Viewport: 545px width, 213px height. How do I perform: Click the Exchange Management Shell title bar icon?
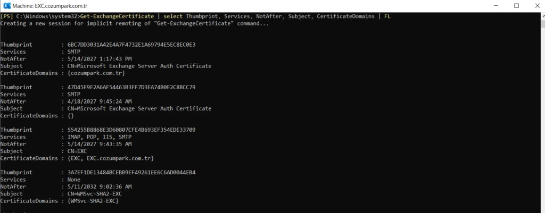6,6
